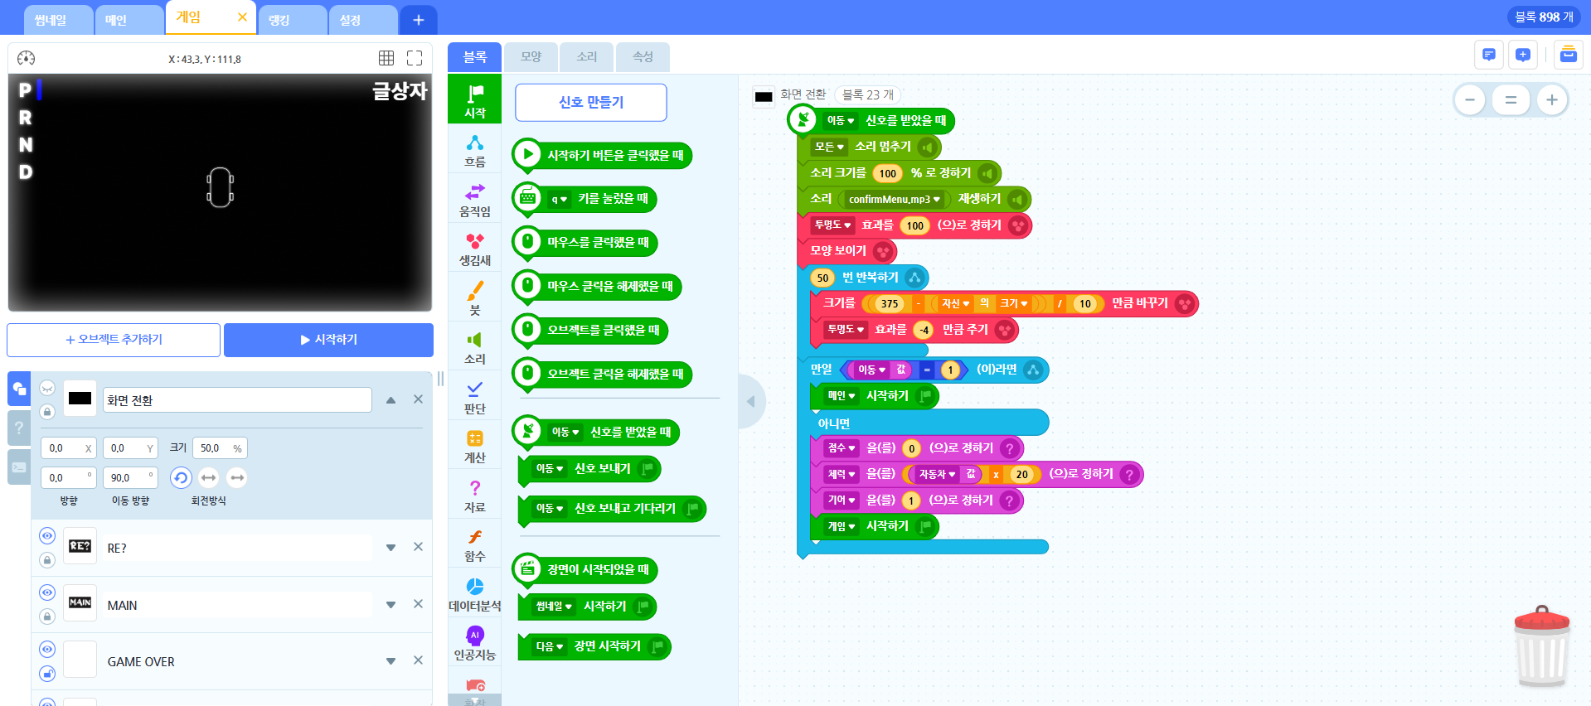Viewport: 1591px width, 706px height.
Task: Open the 붓 (brush) block category
Action: (x=474, y=298)
